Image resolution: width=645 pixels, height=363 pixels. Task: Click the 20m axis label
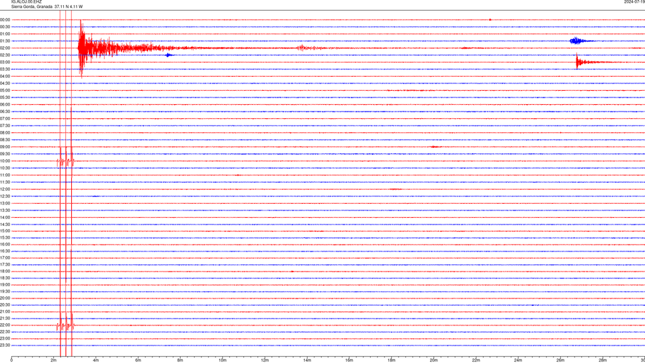coord(433,360)
